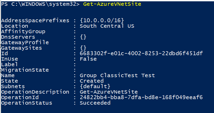Click the MigrationState property label
Image resolution: width=214 pixels, height=113 pixels.
point(25,70)
